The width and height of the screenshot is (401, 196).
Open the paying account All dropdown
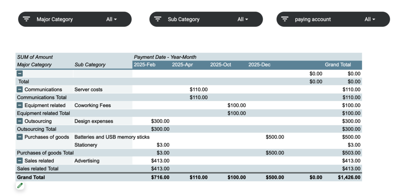coord(370,20)
